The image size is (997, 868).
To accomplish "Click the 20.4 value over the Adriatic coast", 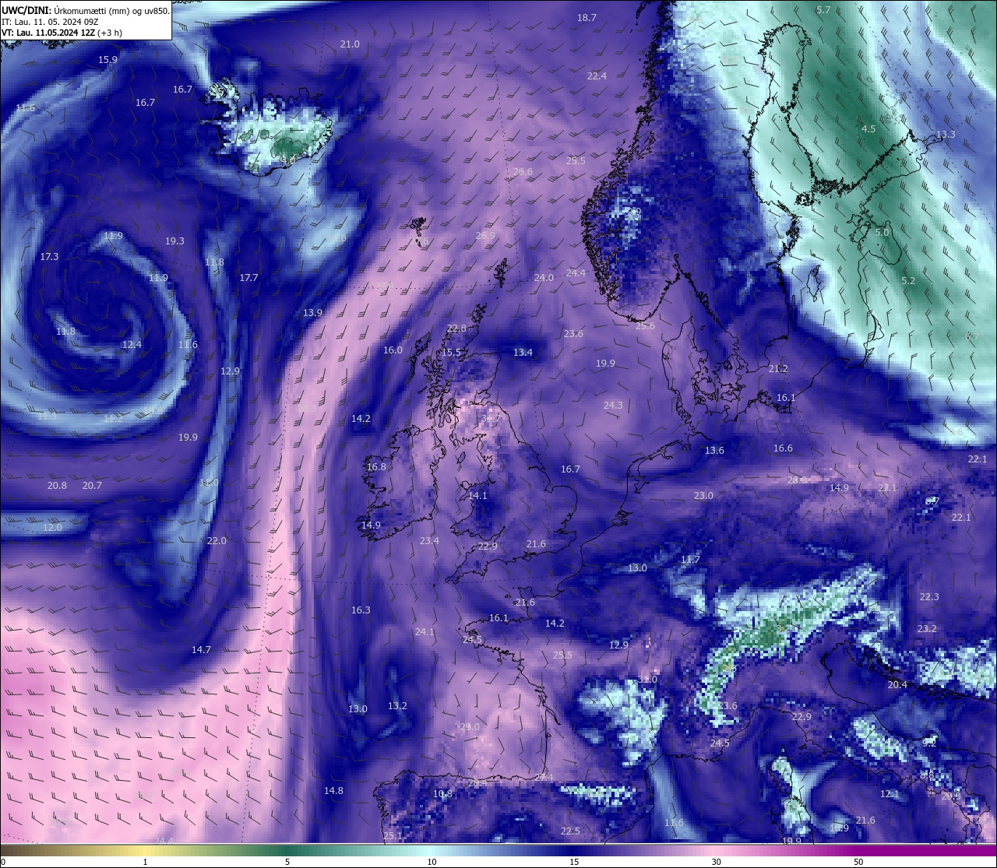I will [x=897, y=685].
